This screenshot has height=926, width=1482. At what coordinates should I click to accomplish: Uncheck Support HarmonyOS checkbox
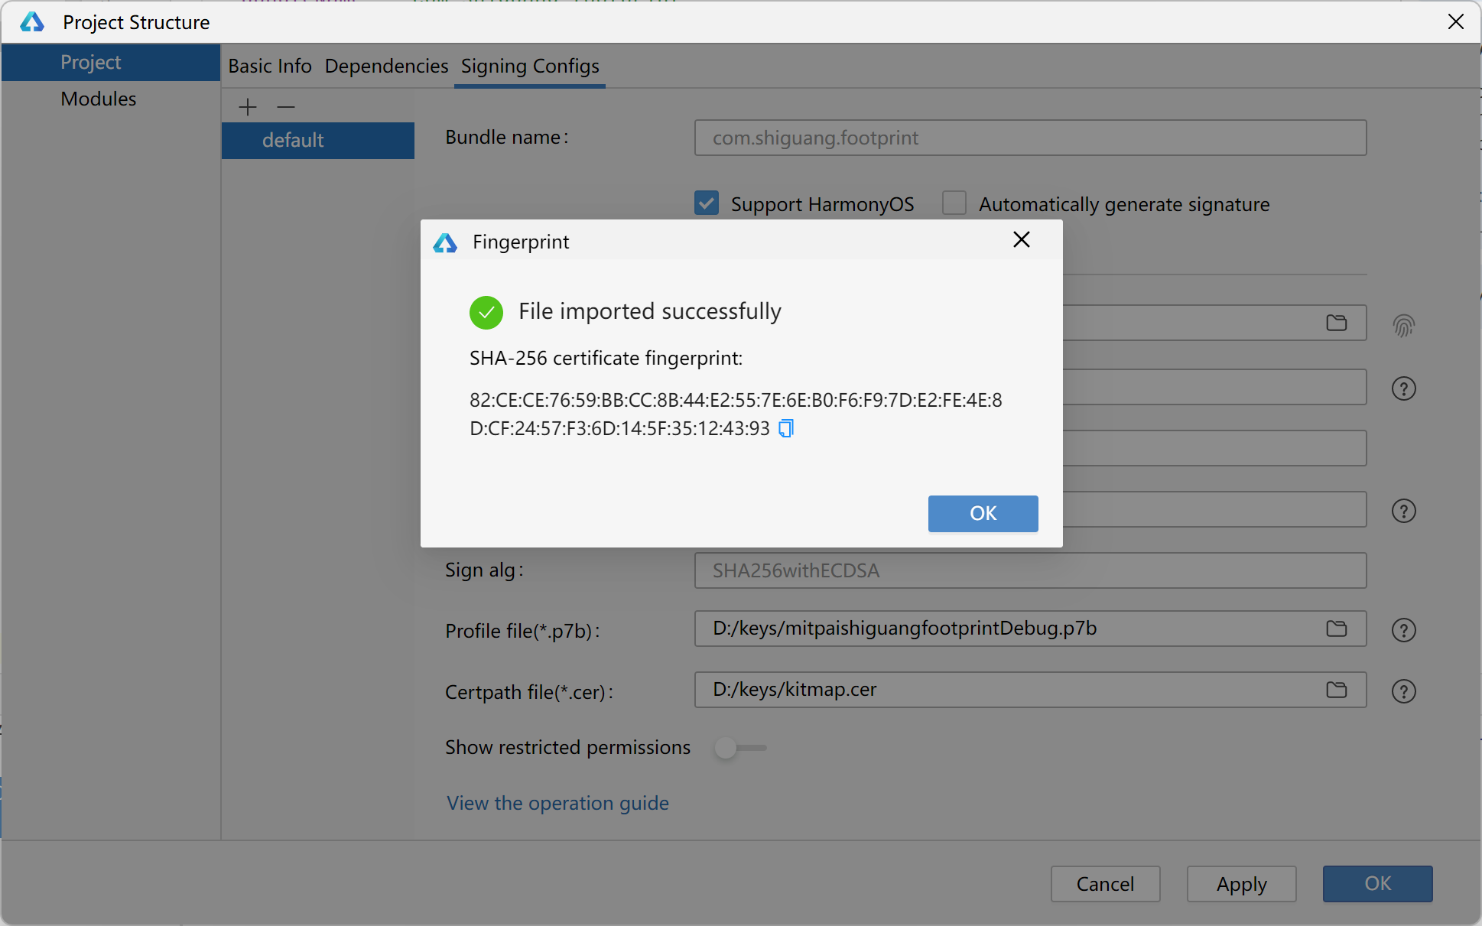tap(707, 203)
